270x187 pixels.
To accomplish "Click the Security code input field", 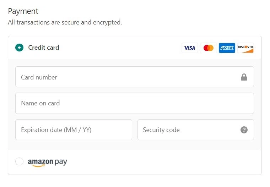I will click(188, 130).
